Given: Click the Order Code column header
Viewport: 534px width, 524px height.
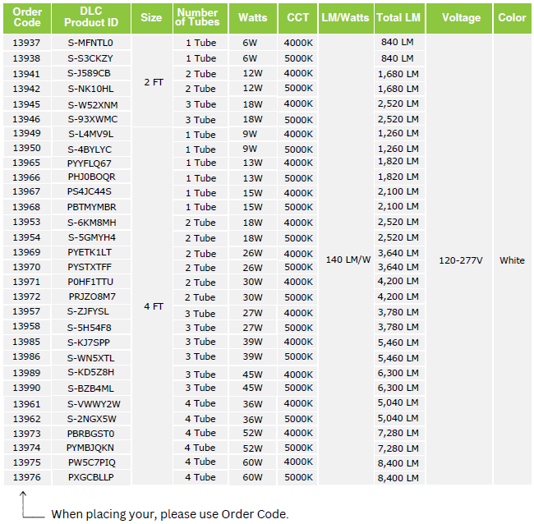Looking at the screenshot, I should (27, 18).
